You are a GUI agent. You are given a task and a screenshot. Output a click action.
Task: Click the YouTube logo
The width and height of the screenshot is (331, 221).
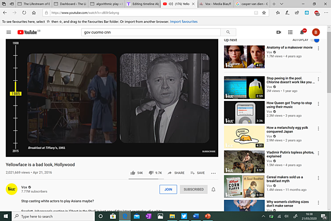click(27, 32)
